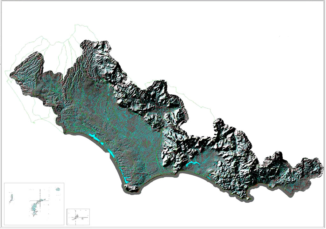The width and height of the screenshot is (326, 229).
Task: Select the elongated middle cyan coastal lake
Action: [111, 153]
